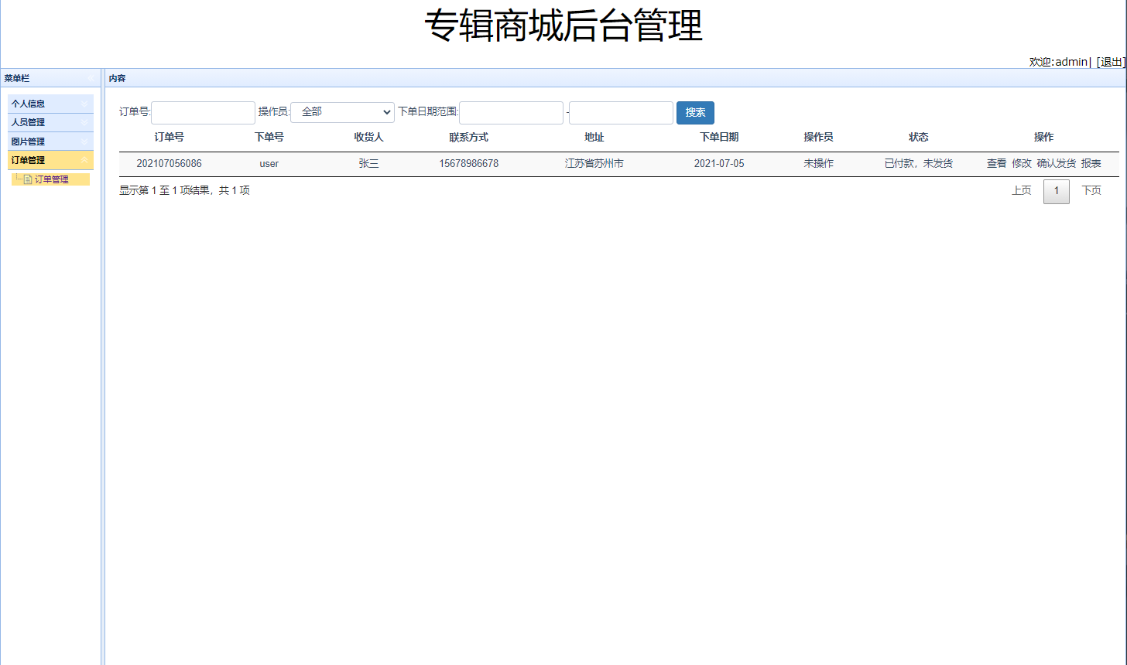Click the 搜索 button to search orders
Image resolution: width=1127 pixels, height=665 pixels.
tap(694, 112)
